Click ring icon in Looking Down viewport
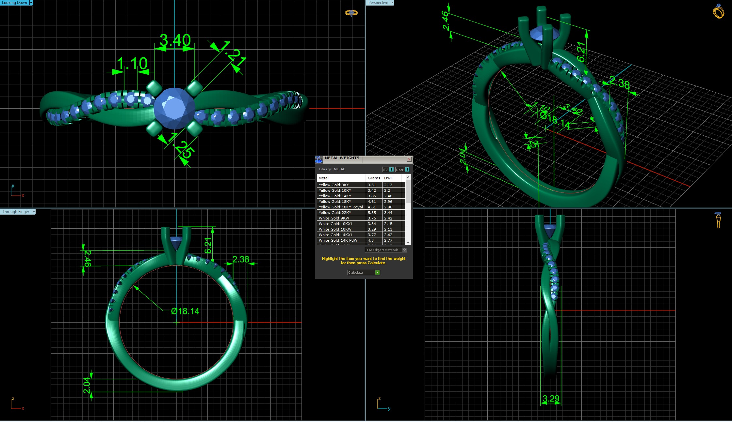732x422 pixels. coord(351,13)
